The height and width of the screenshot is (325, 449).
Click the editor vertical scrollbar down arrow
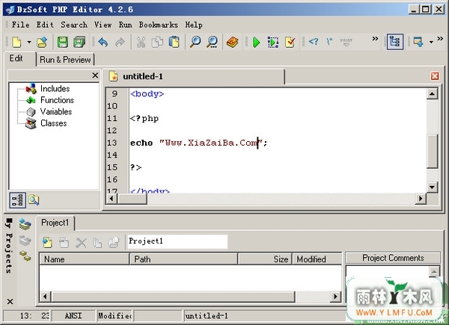[x=432, y=188]
